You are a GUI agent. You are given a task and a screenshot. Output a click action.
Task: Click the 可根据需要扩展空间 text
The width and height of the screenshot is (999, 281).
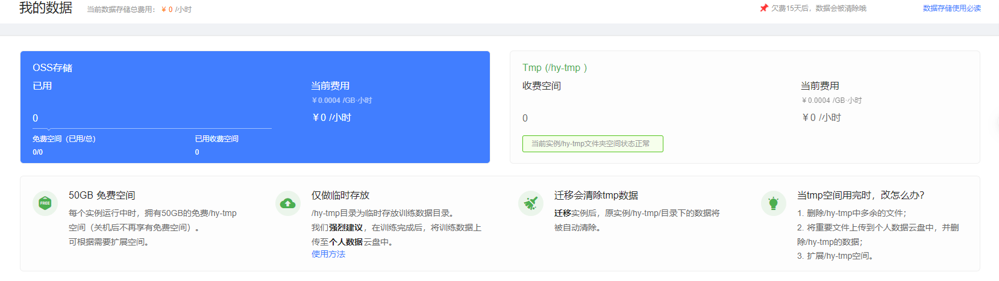[108, 242]
